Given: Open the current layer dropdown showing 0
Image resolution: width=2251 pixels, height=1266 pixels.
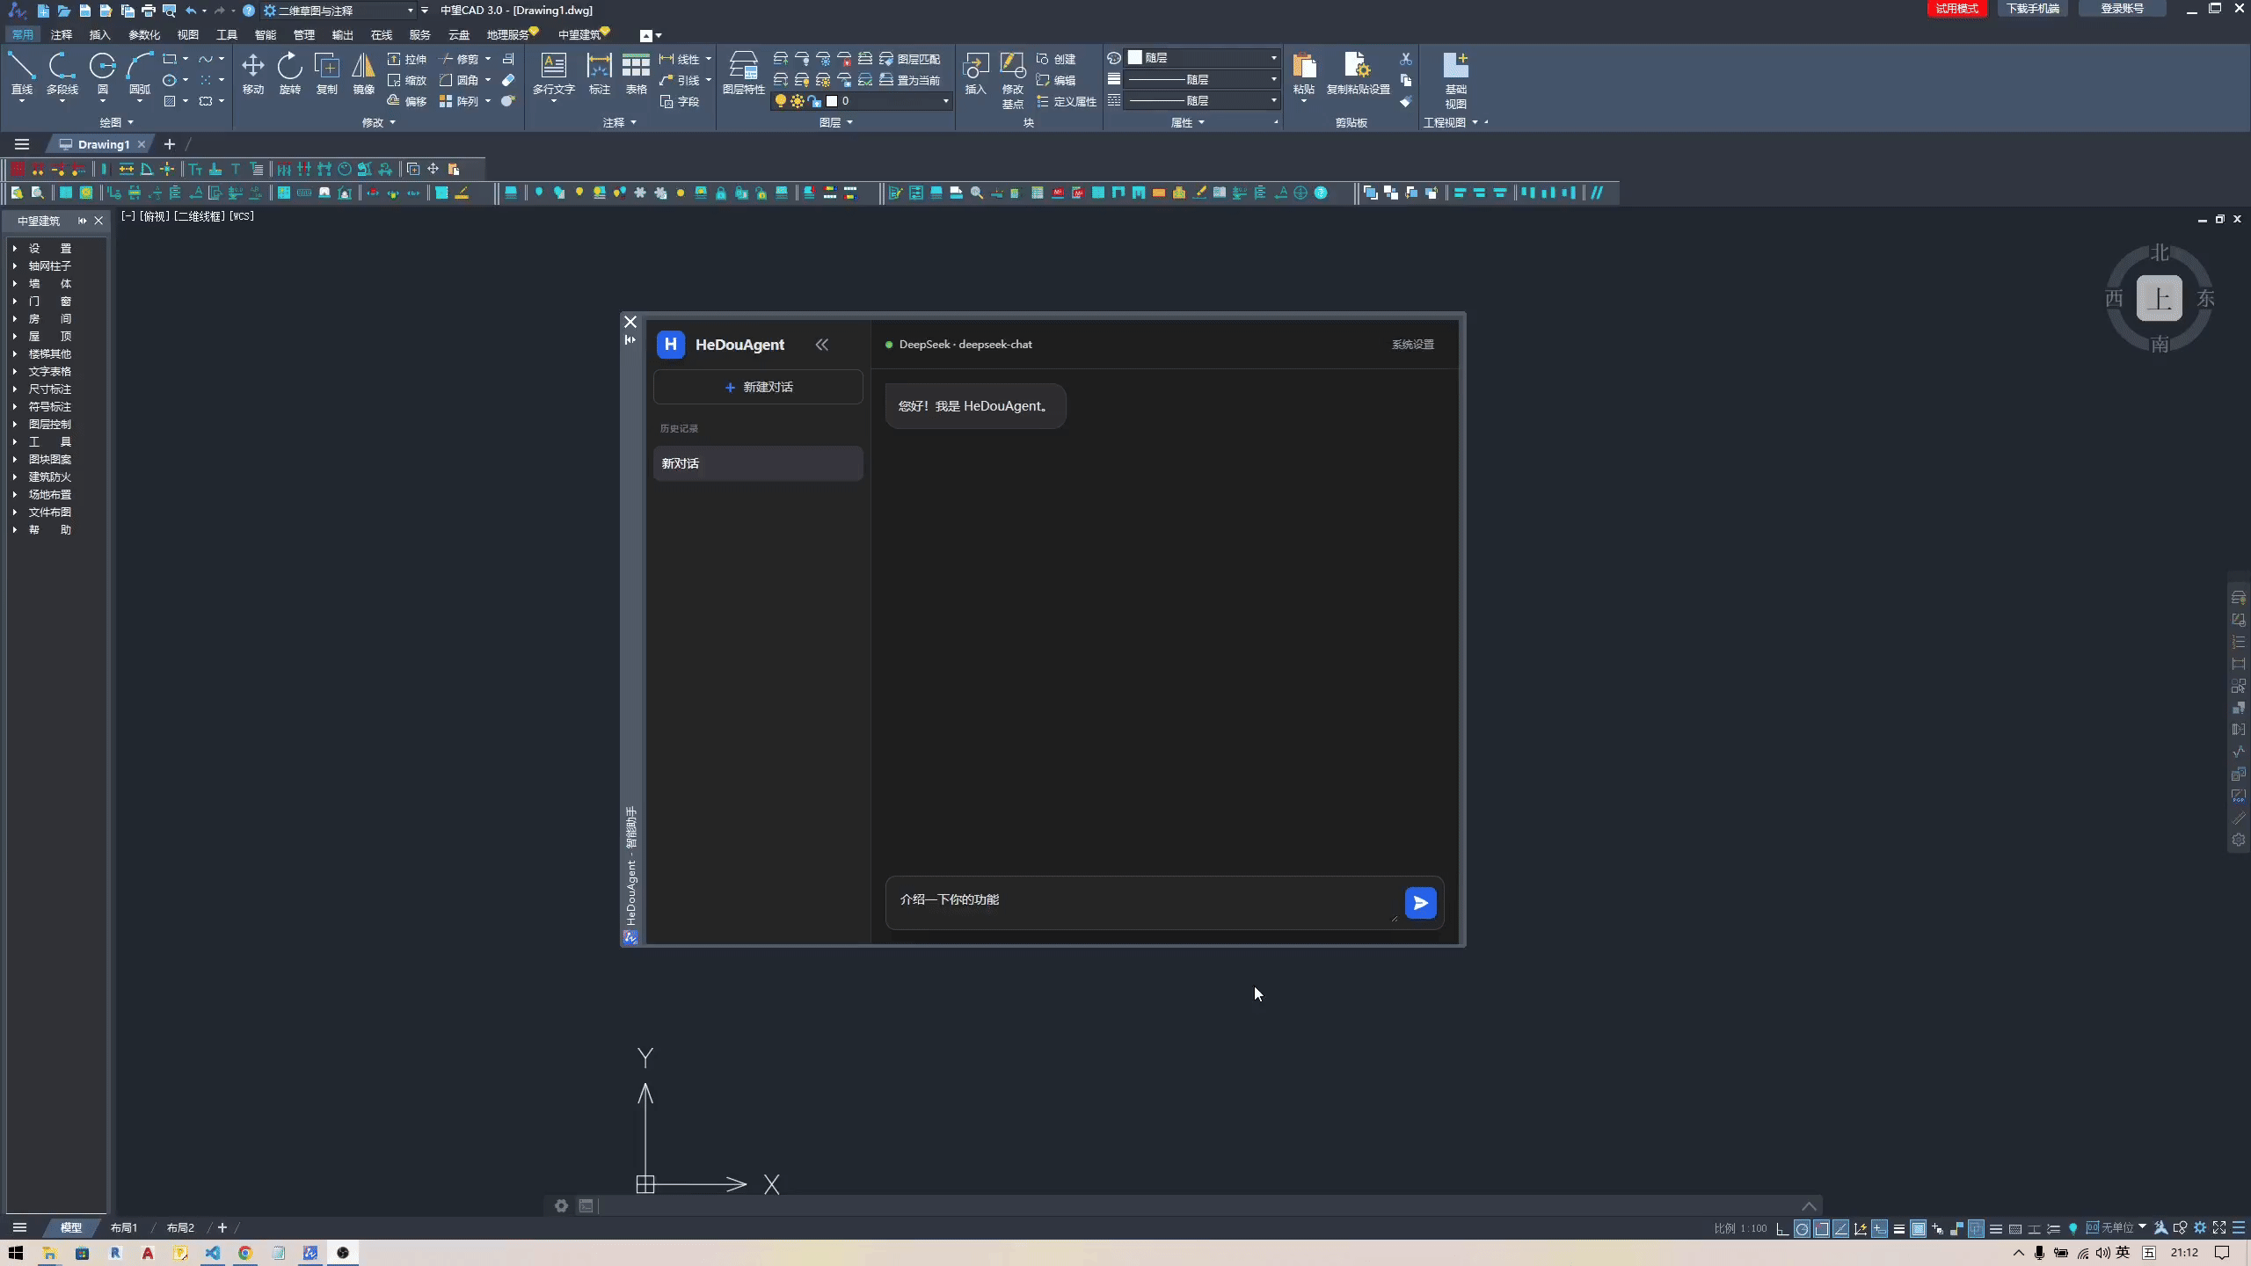Looking at the screenshot, I should (x=862, y=101).
